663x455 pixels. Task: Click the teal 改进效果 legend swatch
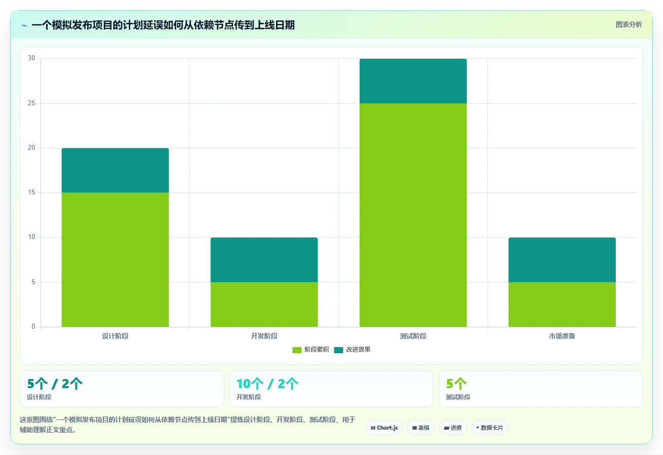coord(338,350)
